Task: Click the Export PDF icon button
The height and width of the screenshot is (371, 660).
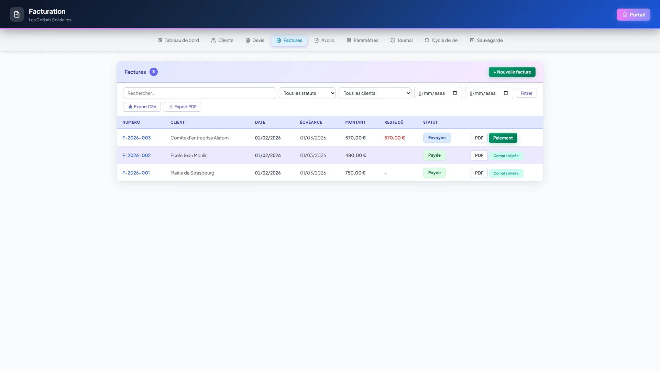Action: pos(182,107)
